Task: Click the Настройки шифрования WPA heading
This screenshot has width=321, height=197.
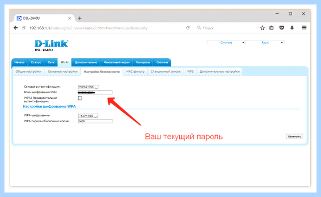Action: [x=49, y=106]
